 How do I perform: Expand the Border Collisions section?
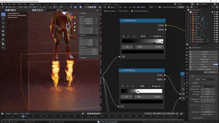[198, 118]
